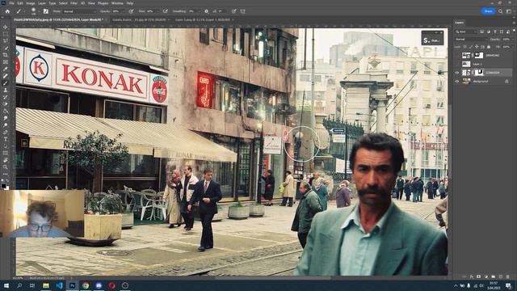Viewport: 517px width, 291px height.
Task: Open the brush Mode dropdown
Action: [x=79, y=11]
